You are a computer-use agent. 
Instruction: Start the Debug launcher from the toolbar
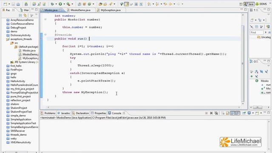[x=52, y=4]
